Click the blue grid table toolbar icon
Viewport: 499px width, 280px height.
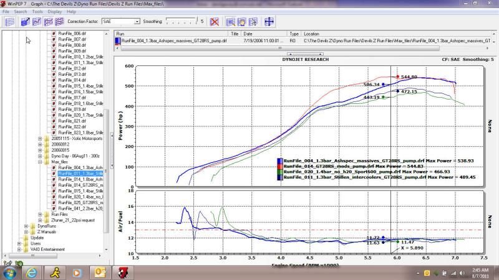(x=9, y=22)
